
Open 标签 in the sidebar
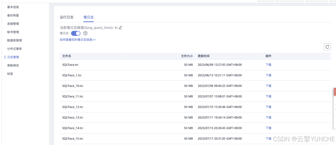10,74
